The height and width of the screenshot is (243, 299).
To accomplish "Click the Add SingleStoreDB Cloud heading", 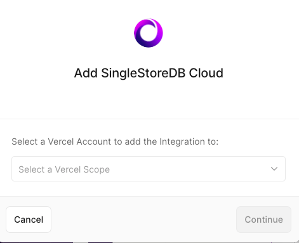I will tap(149, 73).
